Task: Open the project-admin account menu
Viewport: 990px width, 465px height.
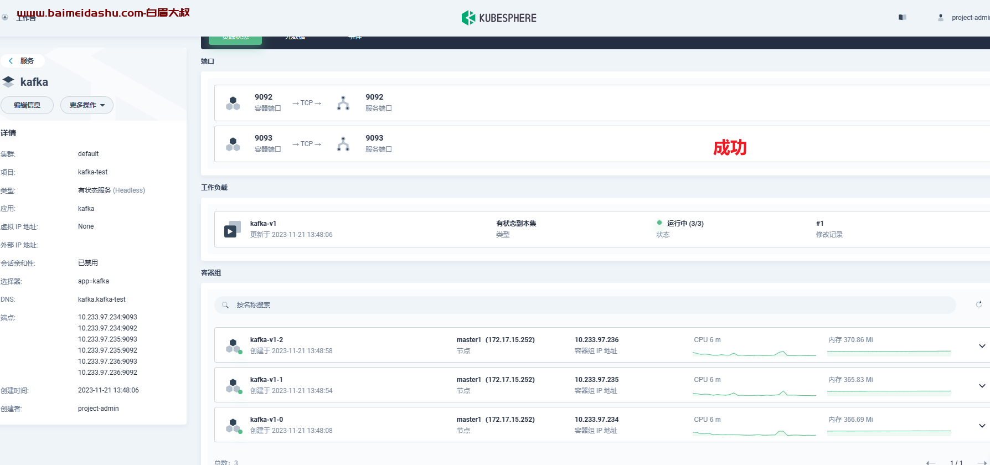Action: click(970, 18)
